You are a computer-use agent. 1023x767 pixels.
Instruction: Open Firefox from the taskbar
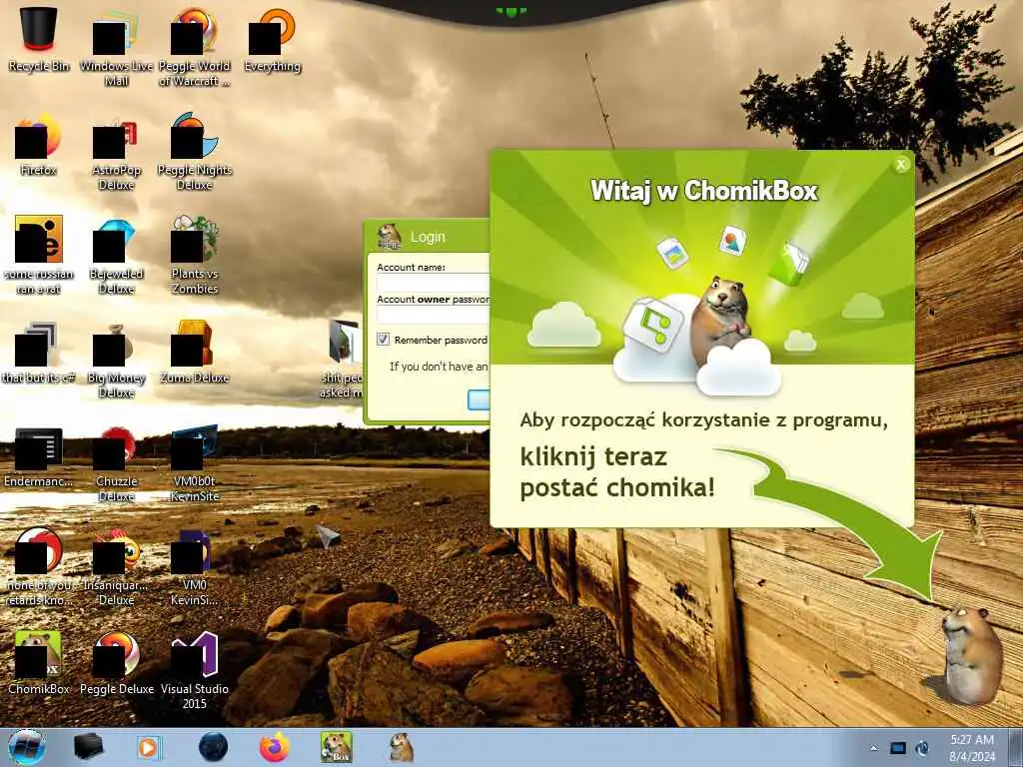(x=275, y=747)
